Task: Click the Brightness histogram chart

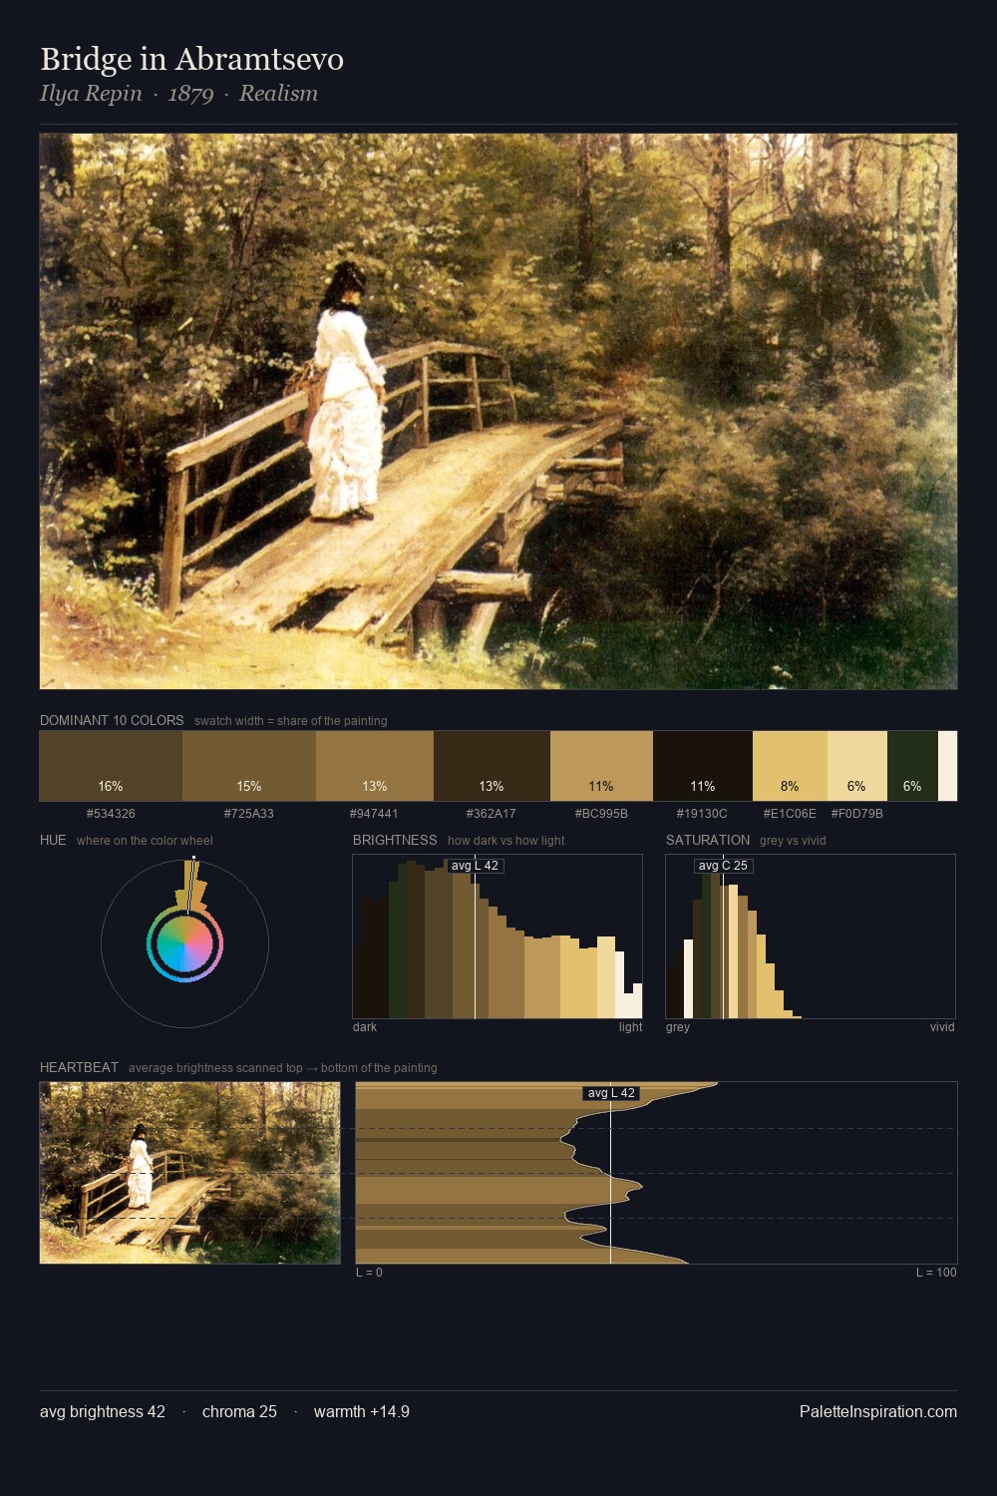Action: point(498,936)
